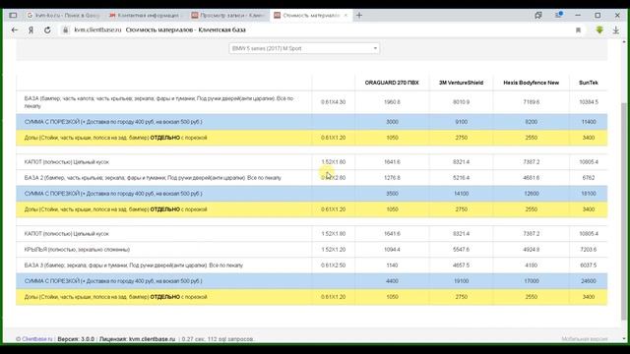This screenshot has height=354, width=630.
Task: Select the sum value 8200
Action: [x=532, y=122]
